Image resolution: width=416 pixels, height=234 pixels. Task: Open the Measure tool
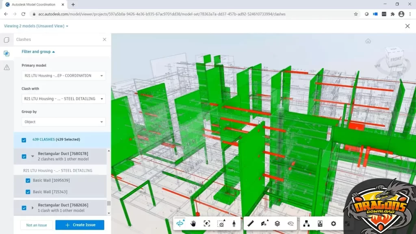[x=251, y=223]
